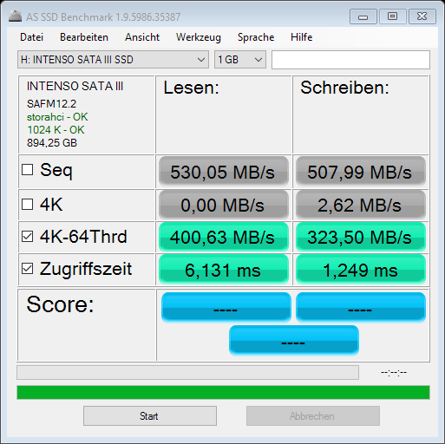
Task: Open the Werkzeug menu
Action: point(199,37)
